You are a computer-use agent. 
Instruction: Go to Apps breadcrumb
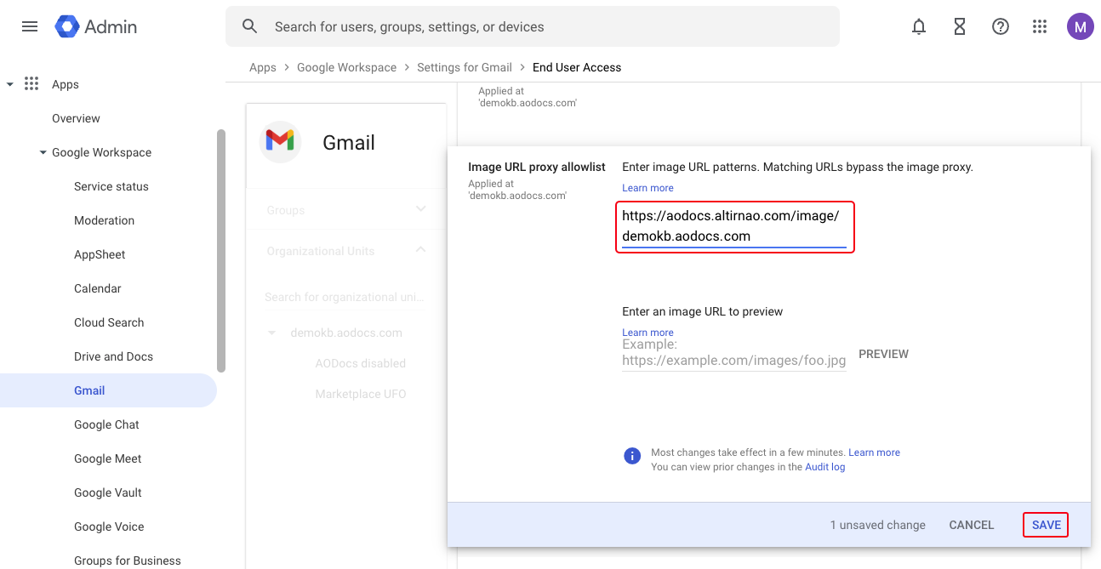coord(263,67)
